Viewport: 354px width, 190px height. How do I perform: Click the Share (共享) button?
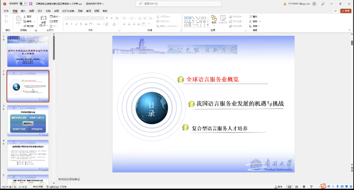click(346, 11)
